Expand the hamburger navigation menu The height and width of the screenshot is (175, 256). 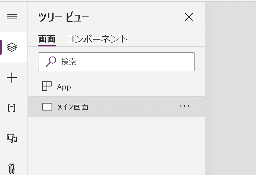pyautogui.click(x=12, y=16)
